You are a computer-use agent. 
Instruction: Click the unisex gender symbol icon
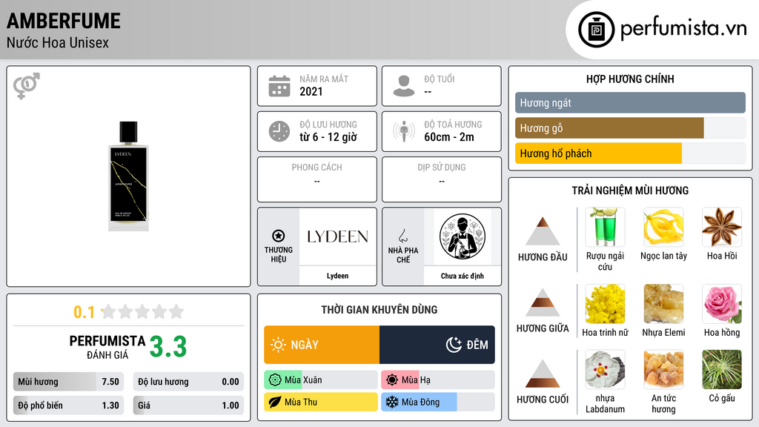27,86
